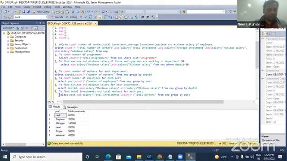
Task: Click the Paste icon in the toolbar
Action: pyautogui.click(x=83, y=12)
